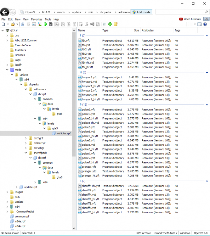The width and height of the screenshot is (210, 236).
Task: Open the View menu
Action: [26, 19]
